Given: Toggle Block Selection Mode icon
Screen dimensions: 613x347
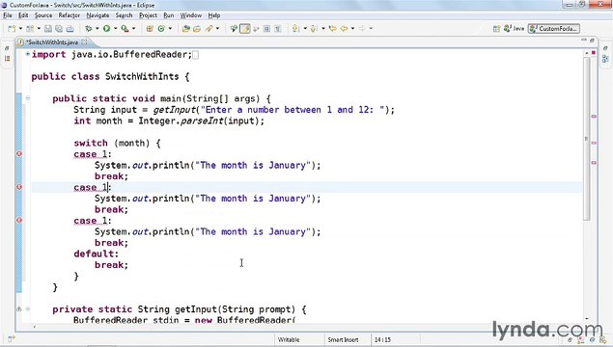Looking at the screenshot, I should click(x=267, y=29).
